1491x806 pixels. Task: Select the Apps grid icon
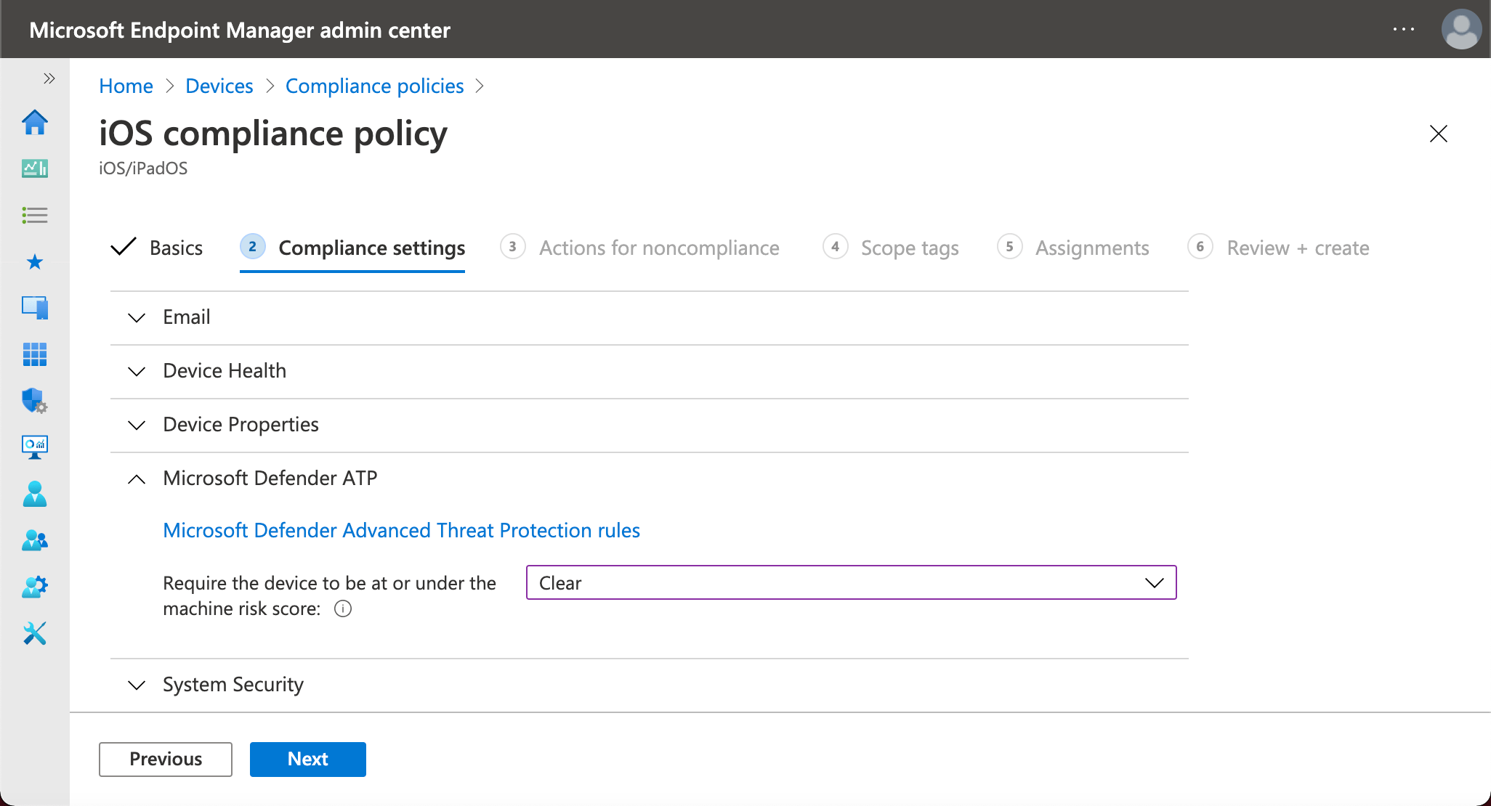click(35, 354)
